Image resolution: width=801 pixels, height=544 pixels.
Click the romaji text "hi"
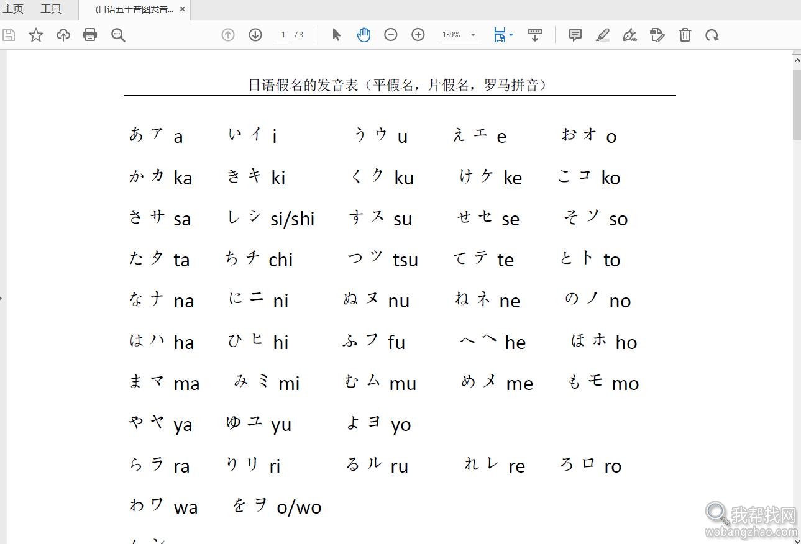pos(281,342)
